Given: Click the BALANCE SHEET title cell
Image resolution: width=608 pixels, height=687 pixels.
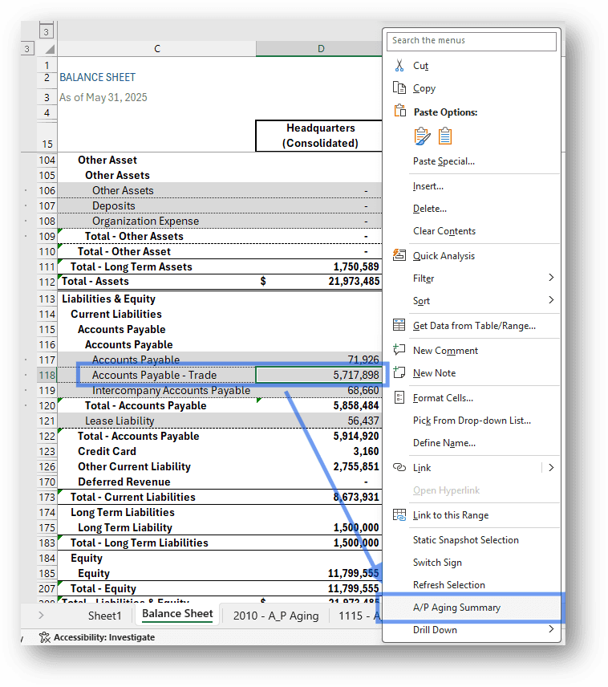Looking at the screenshot, I should tap(97, 78).
